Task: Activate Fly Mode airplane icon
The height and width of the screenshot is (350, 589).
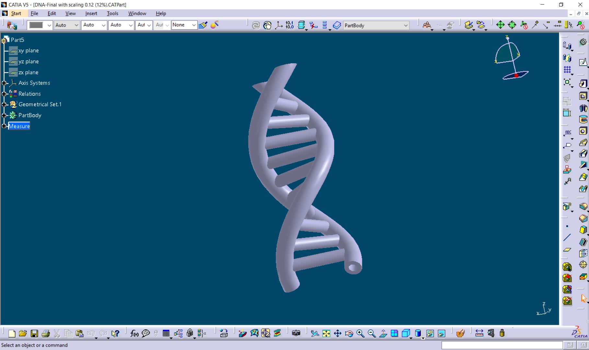Action: 315,333
